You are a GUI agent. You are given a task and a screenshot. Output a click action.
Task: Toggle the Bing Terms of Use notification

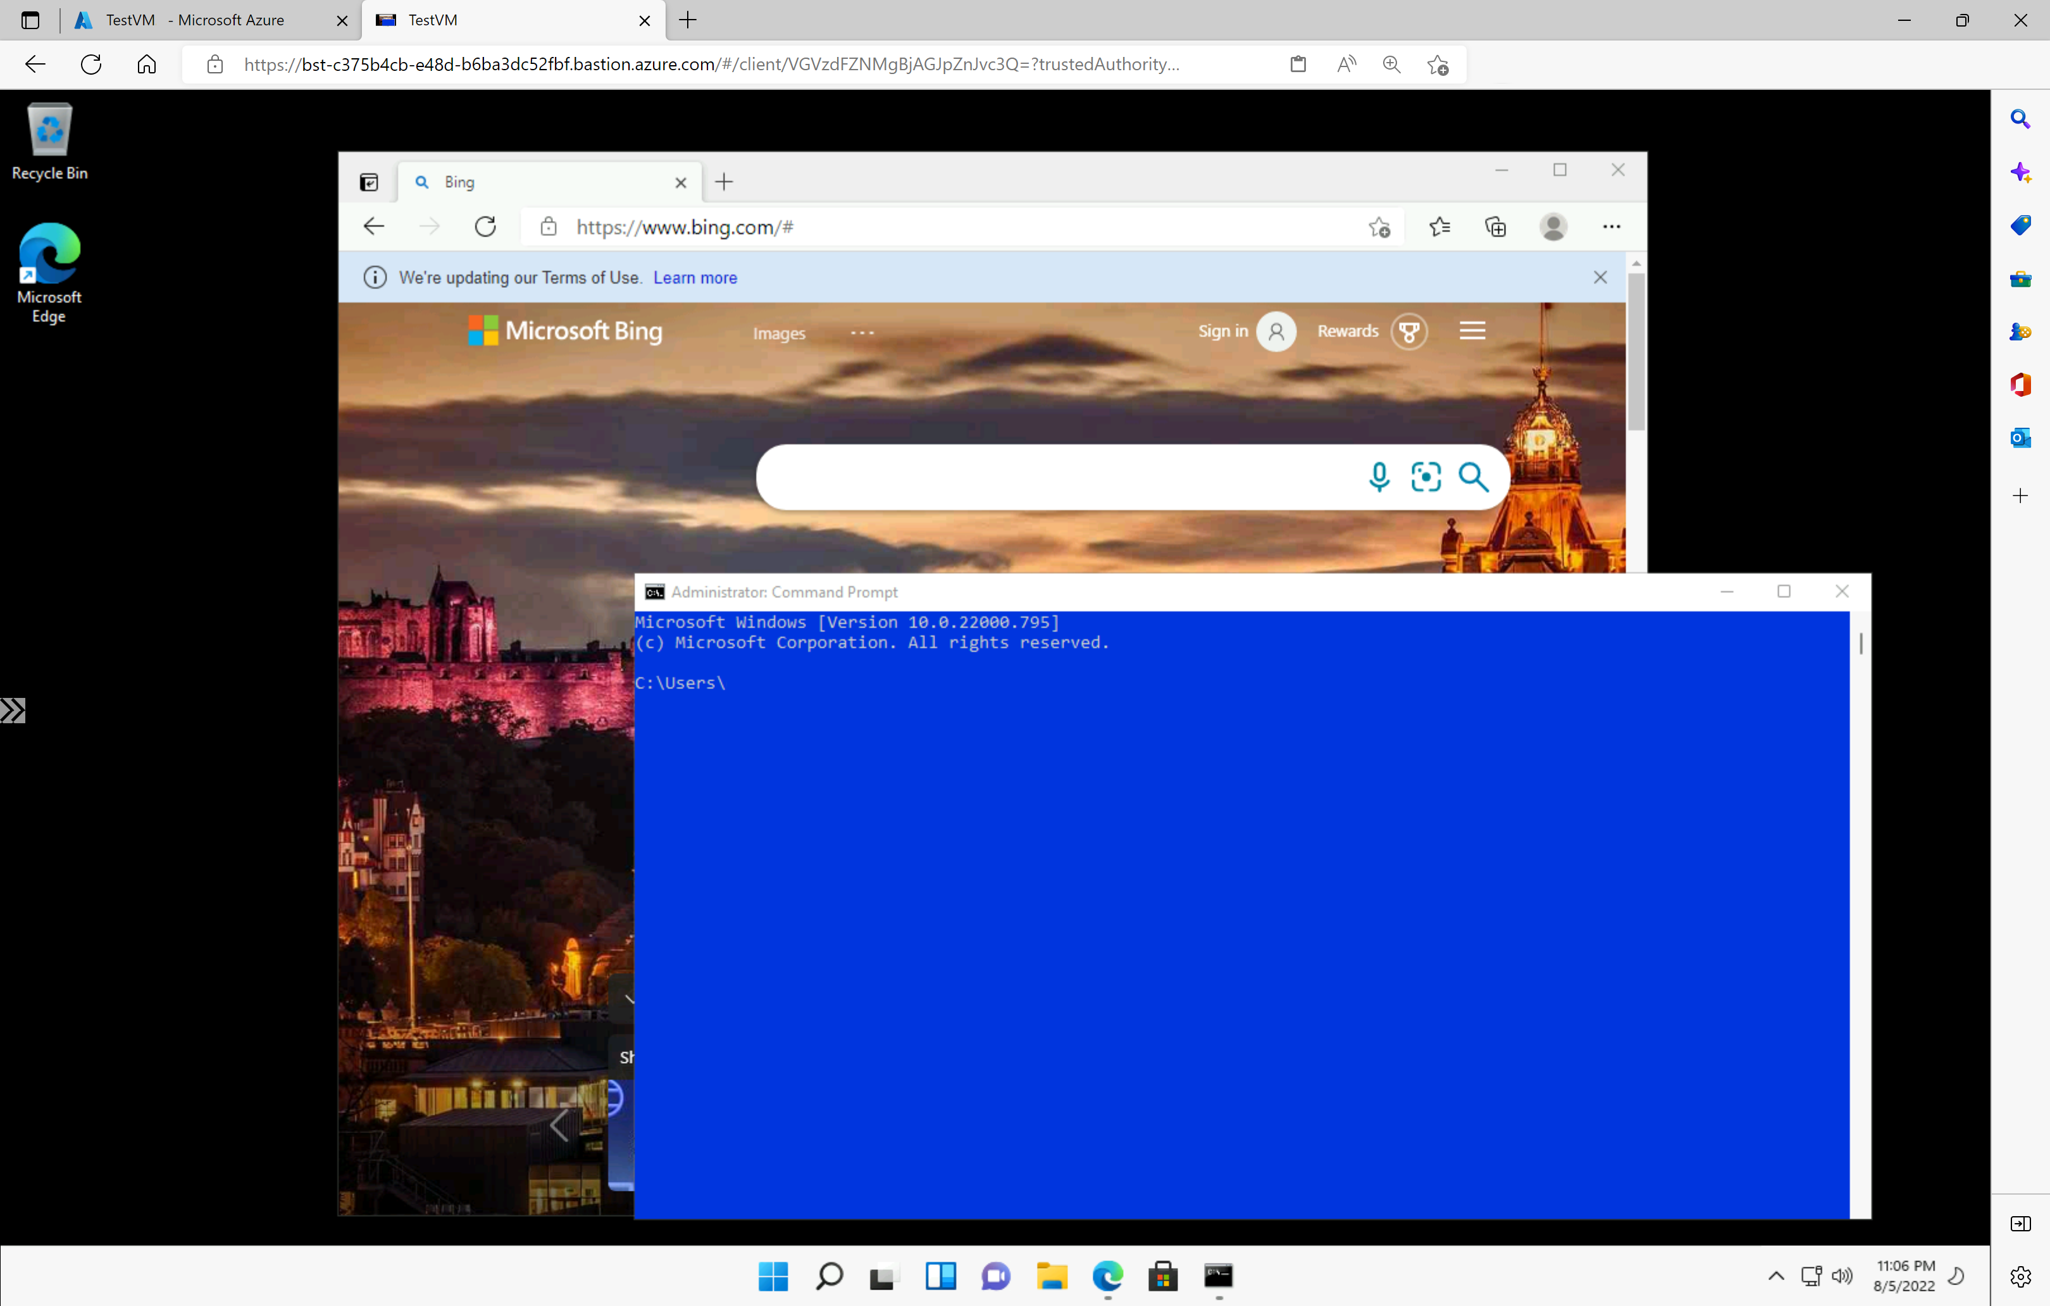pyautogui.click(x=1600, y=278)
